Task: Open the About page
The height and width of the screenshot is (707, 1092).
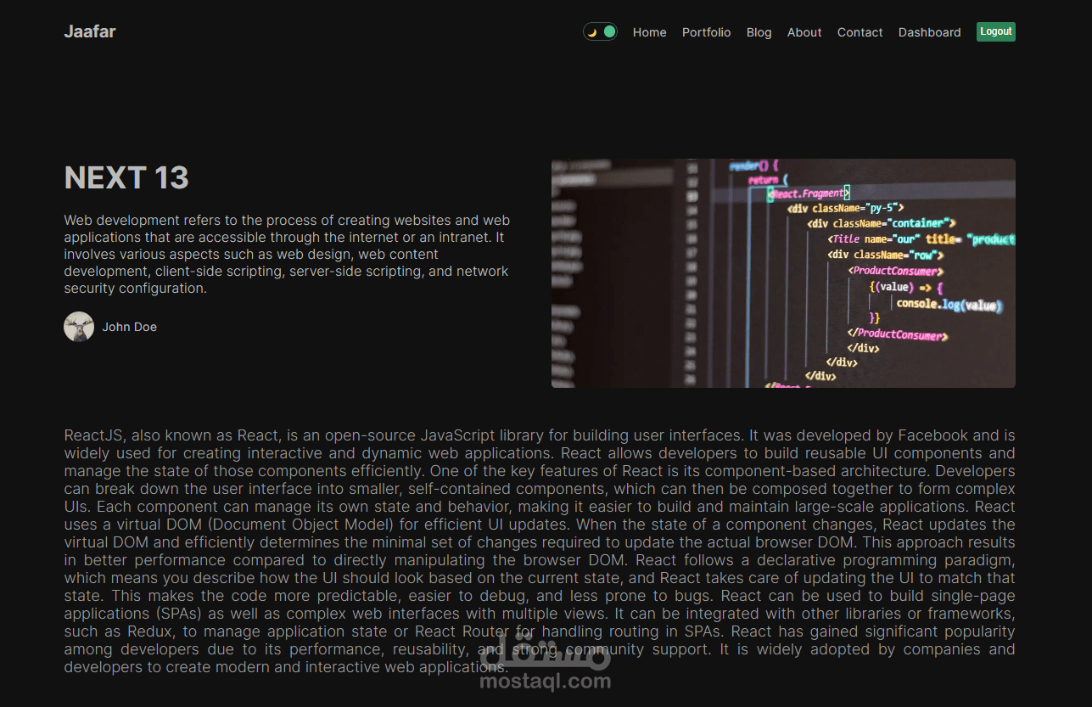Action: point(804,32)
